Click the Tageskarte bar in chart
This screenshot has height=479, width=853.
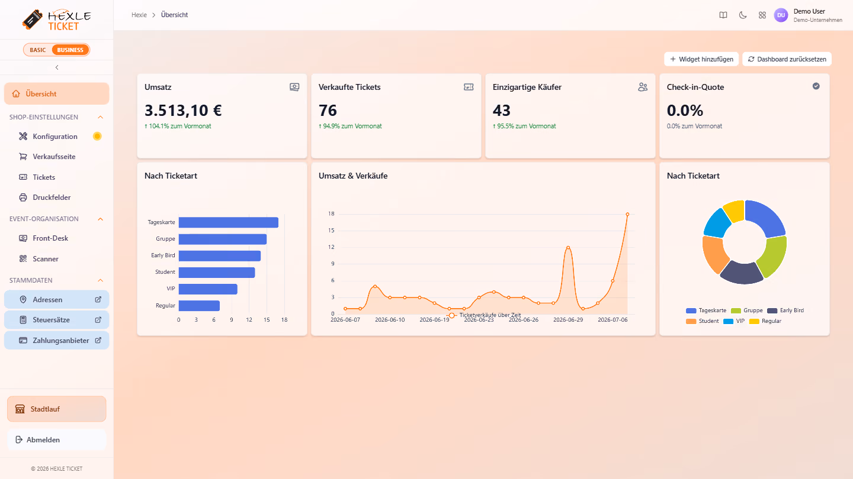coord(229,222)
